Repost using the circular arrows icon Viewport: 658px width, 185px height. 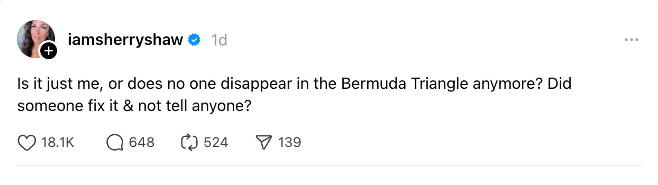coord(189,143)
